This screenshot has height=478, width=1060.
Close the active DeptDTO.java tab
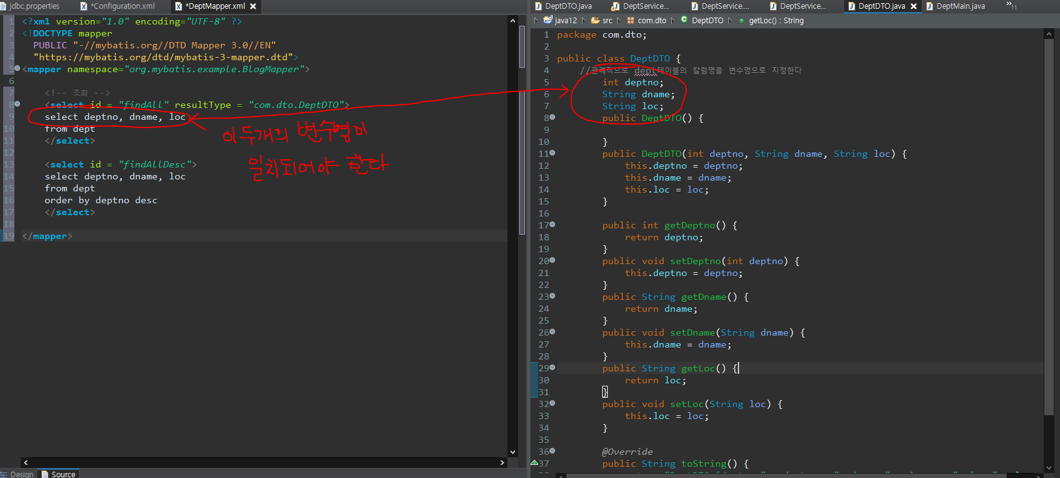click(x=914, y=6)
